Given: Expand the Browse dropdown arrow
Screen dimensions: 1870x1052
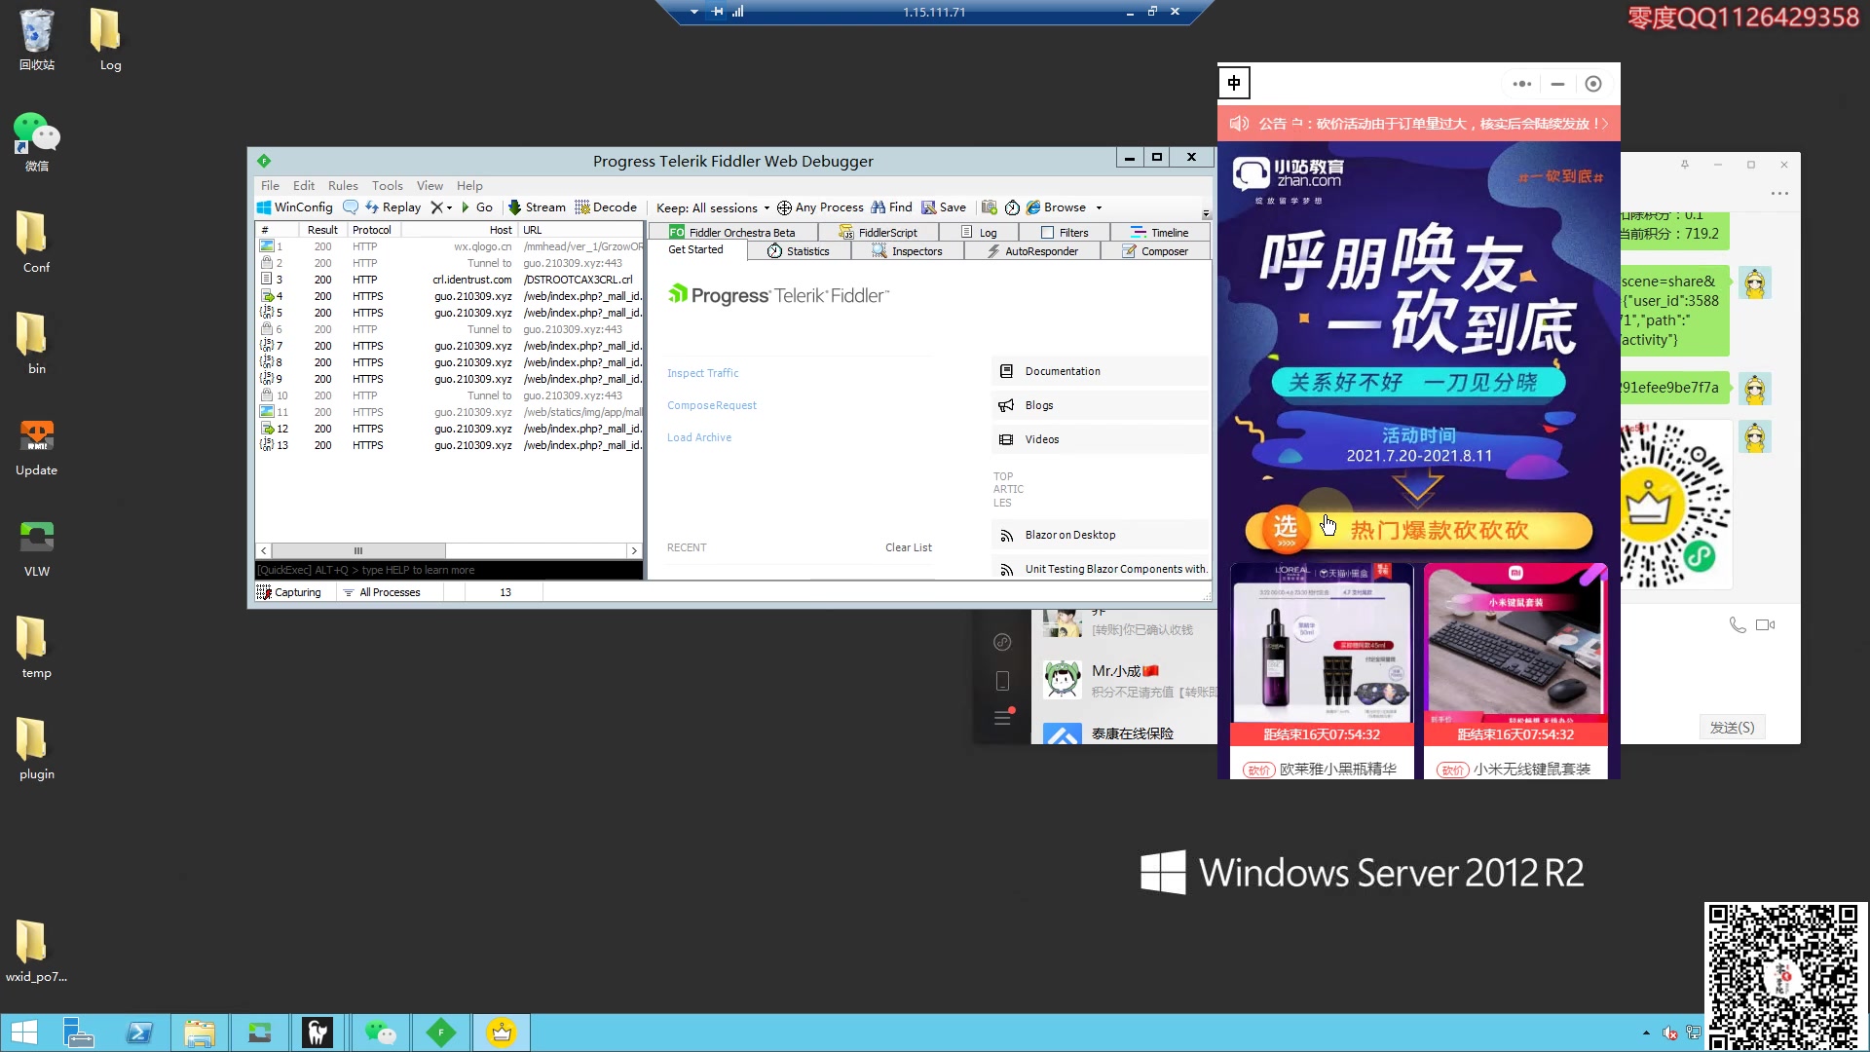Looking at the screenshot, I should point(1099,207).
